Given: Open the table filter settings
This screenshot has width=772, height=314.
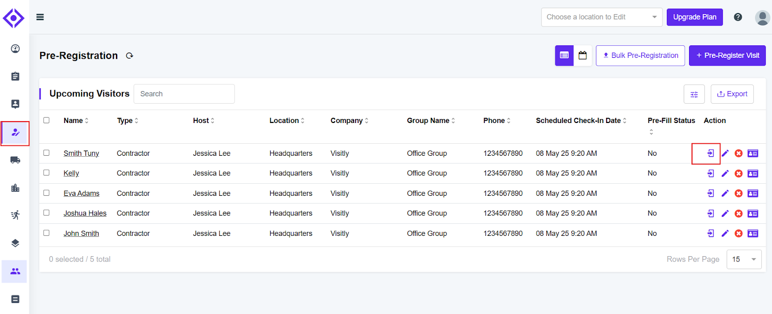Looking at the screenshot, I should coord(694,94).
